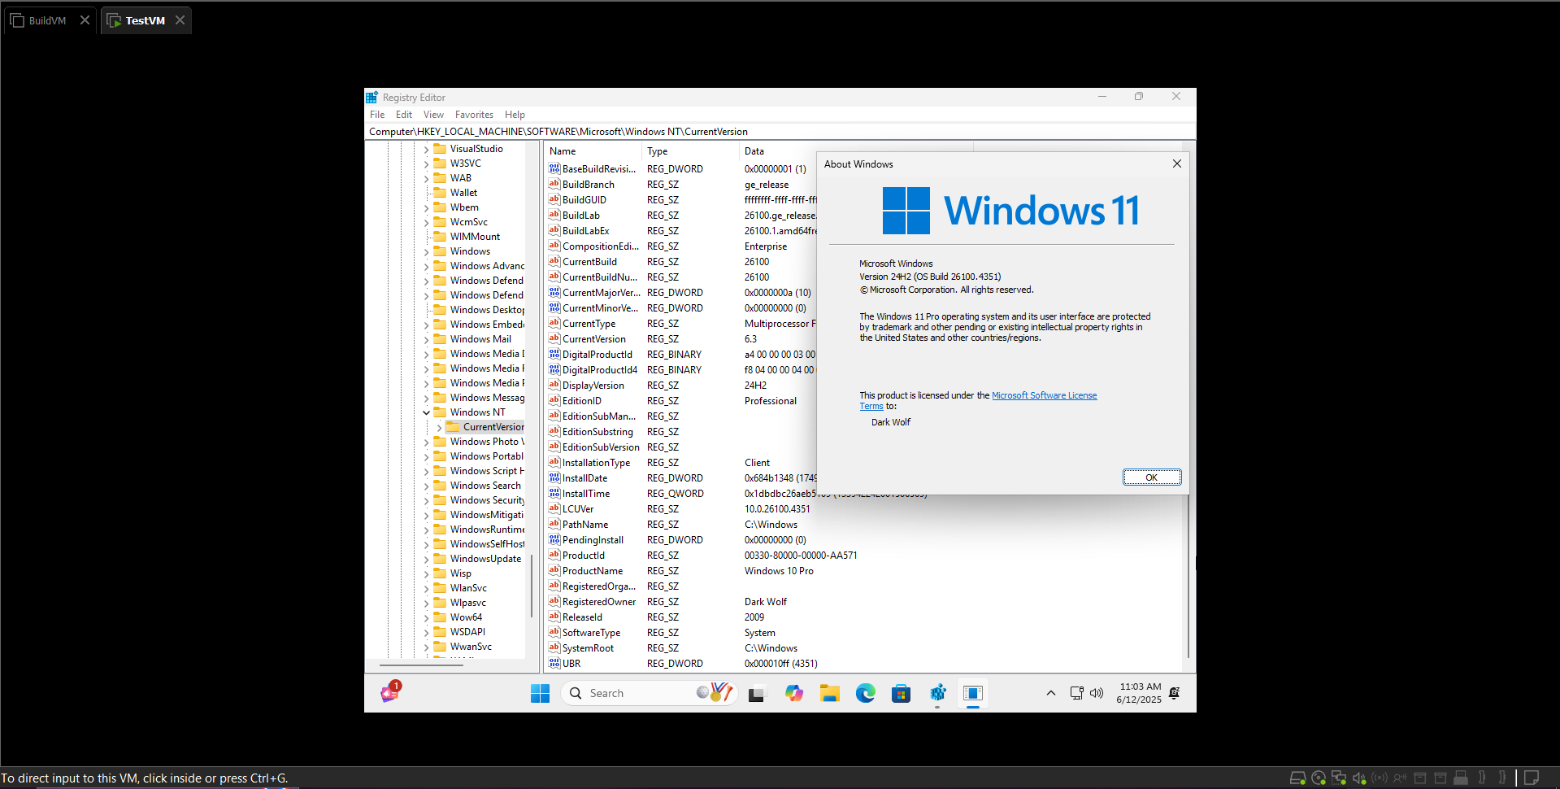Launch Copilot from the taskbar
The height and width of the screenshot is (789, 1560).
click(793, 693)
